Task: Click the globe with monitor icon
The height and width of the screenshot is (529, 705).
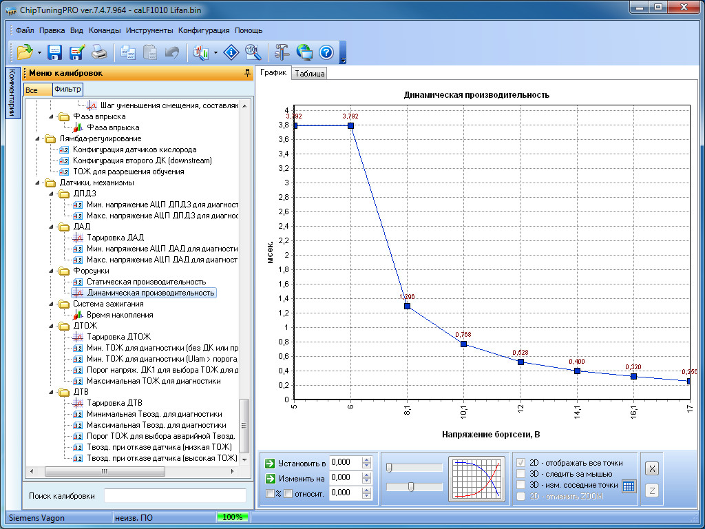Action: 304,52
